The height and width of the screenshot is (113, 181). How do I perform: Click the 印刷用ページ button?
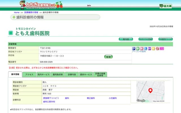(165, 39)
